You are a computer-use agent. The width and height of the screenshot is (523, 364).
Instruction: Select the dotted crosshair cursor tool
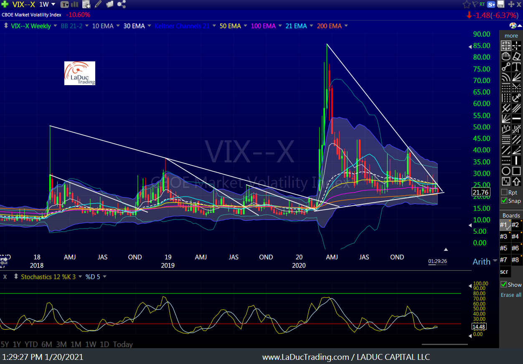[516, 45]
